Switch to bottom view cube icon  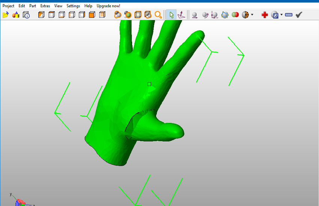point(62,15)
